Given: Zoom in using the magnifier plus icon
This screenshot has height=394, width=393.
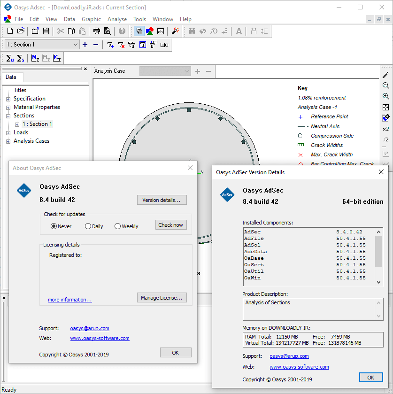Looking at the screenshot, I should pos(385,95).
